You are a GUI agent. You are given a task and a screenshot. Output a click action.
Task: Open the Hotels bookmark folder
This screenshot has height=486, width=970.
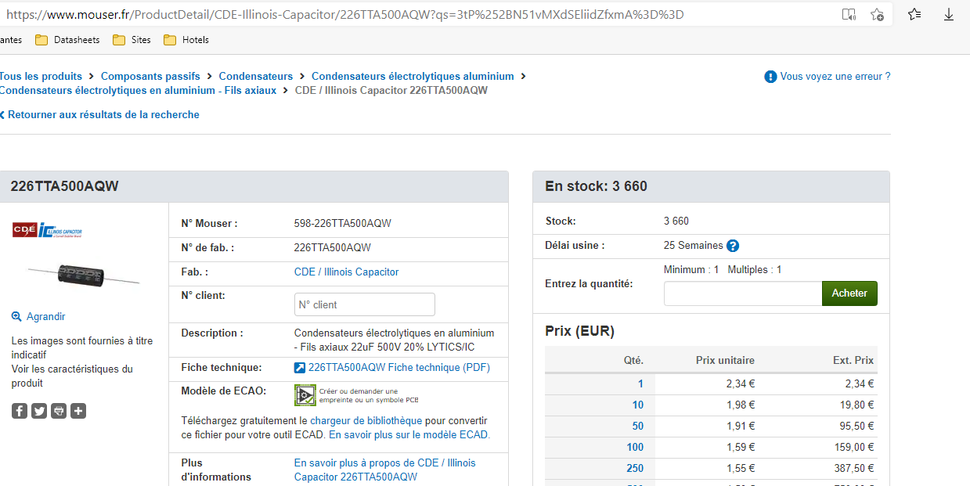186,40
